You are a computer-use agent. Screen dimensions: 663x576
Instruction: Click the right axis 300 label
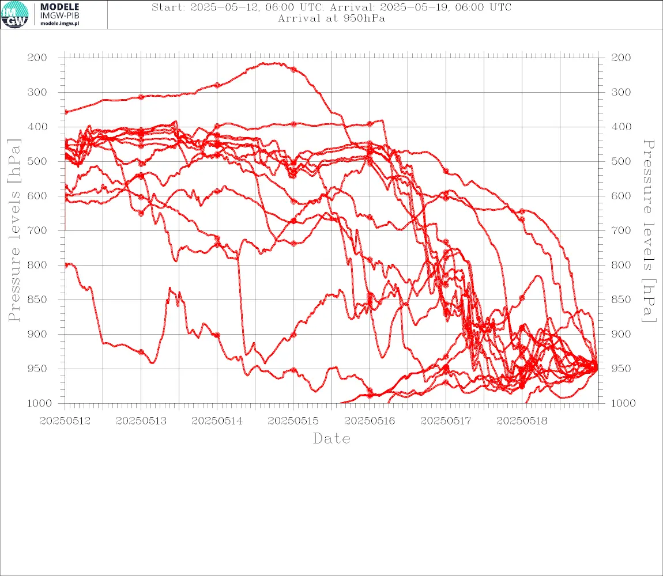tap(621, 92)
